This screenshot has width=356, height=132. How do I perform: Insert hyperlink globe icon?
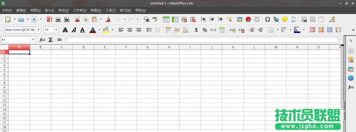pyautogui.click(x=276, y=19)
